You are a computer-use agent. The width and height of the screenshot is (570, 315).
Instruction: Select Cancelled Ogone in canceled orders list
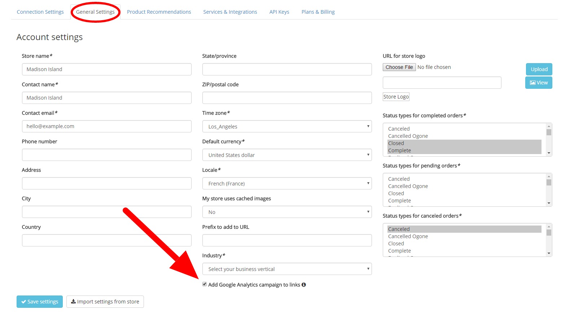pos(464,236)
